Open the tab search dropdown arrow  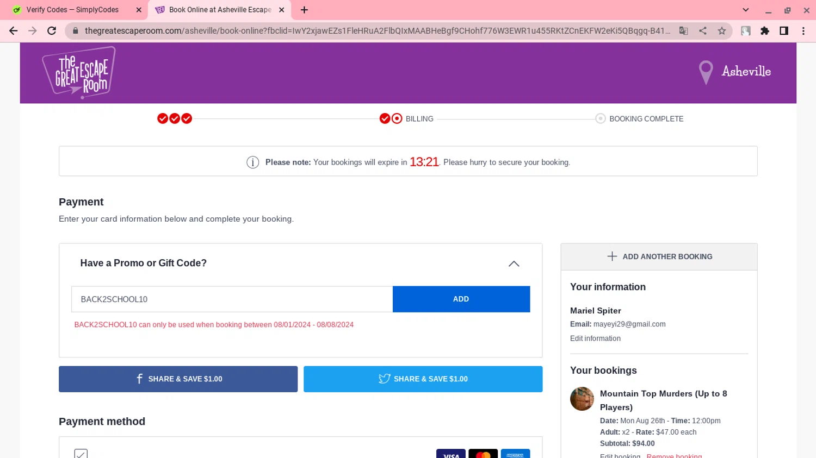pyautogui.click(x=746, y=10)
